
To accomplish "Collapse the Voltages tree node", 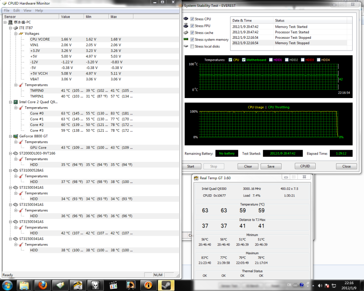I will tap(16, 34).
